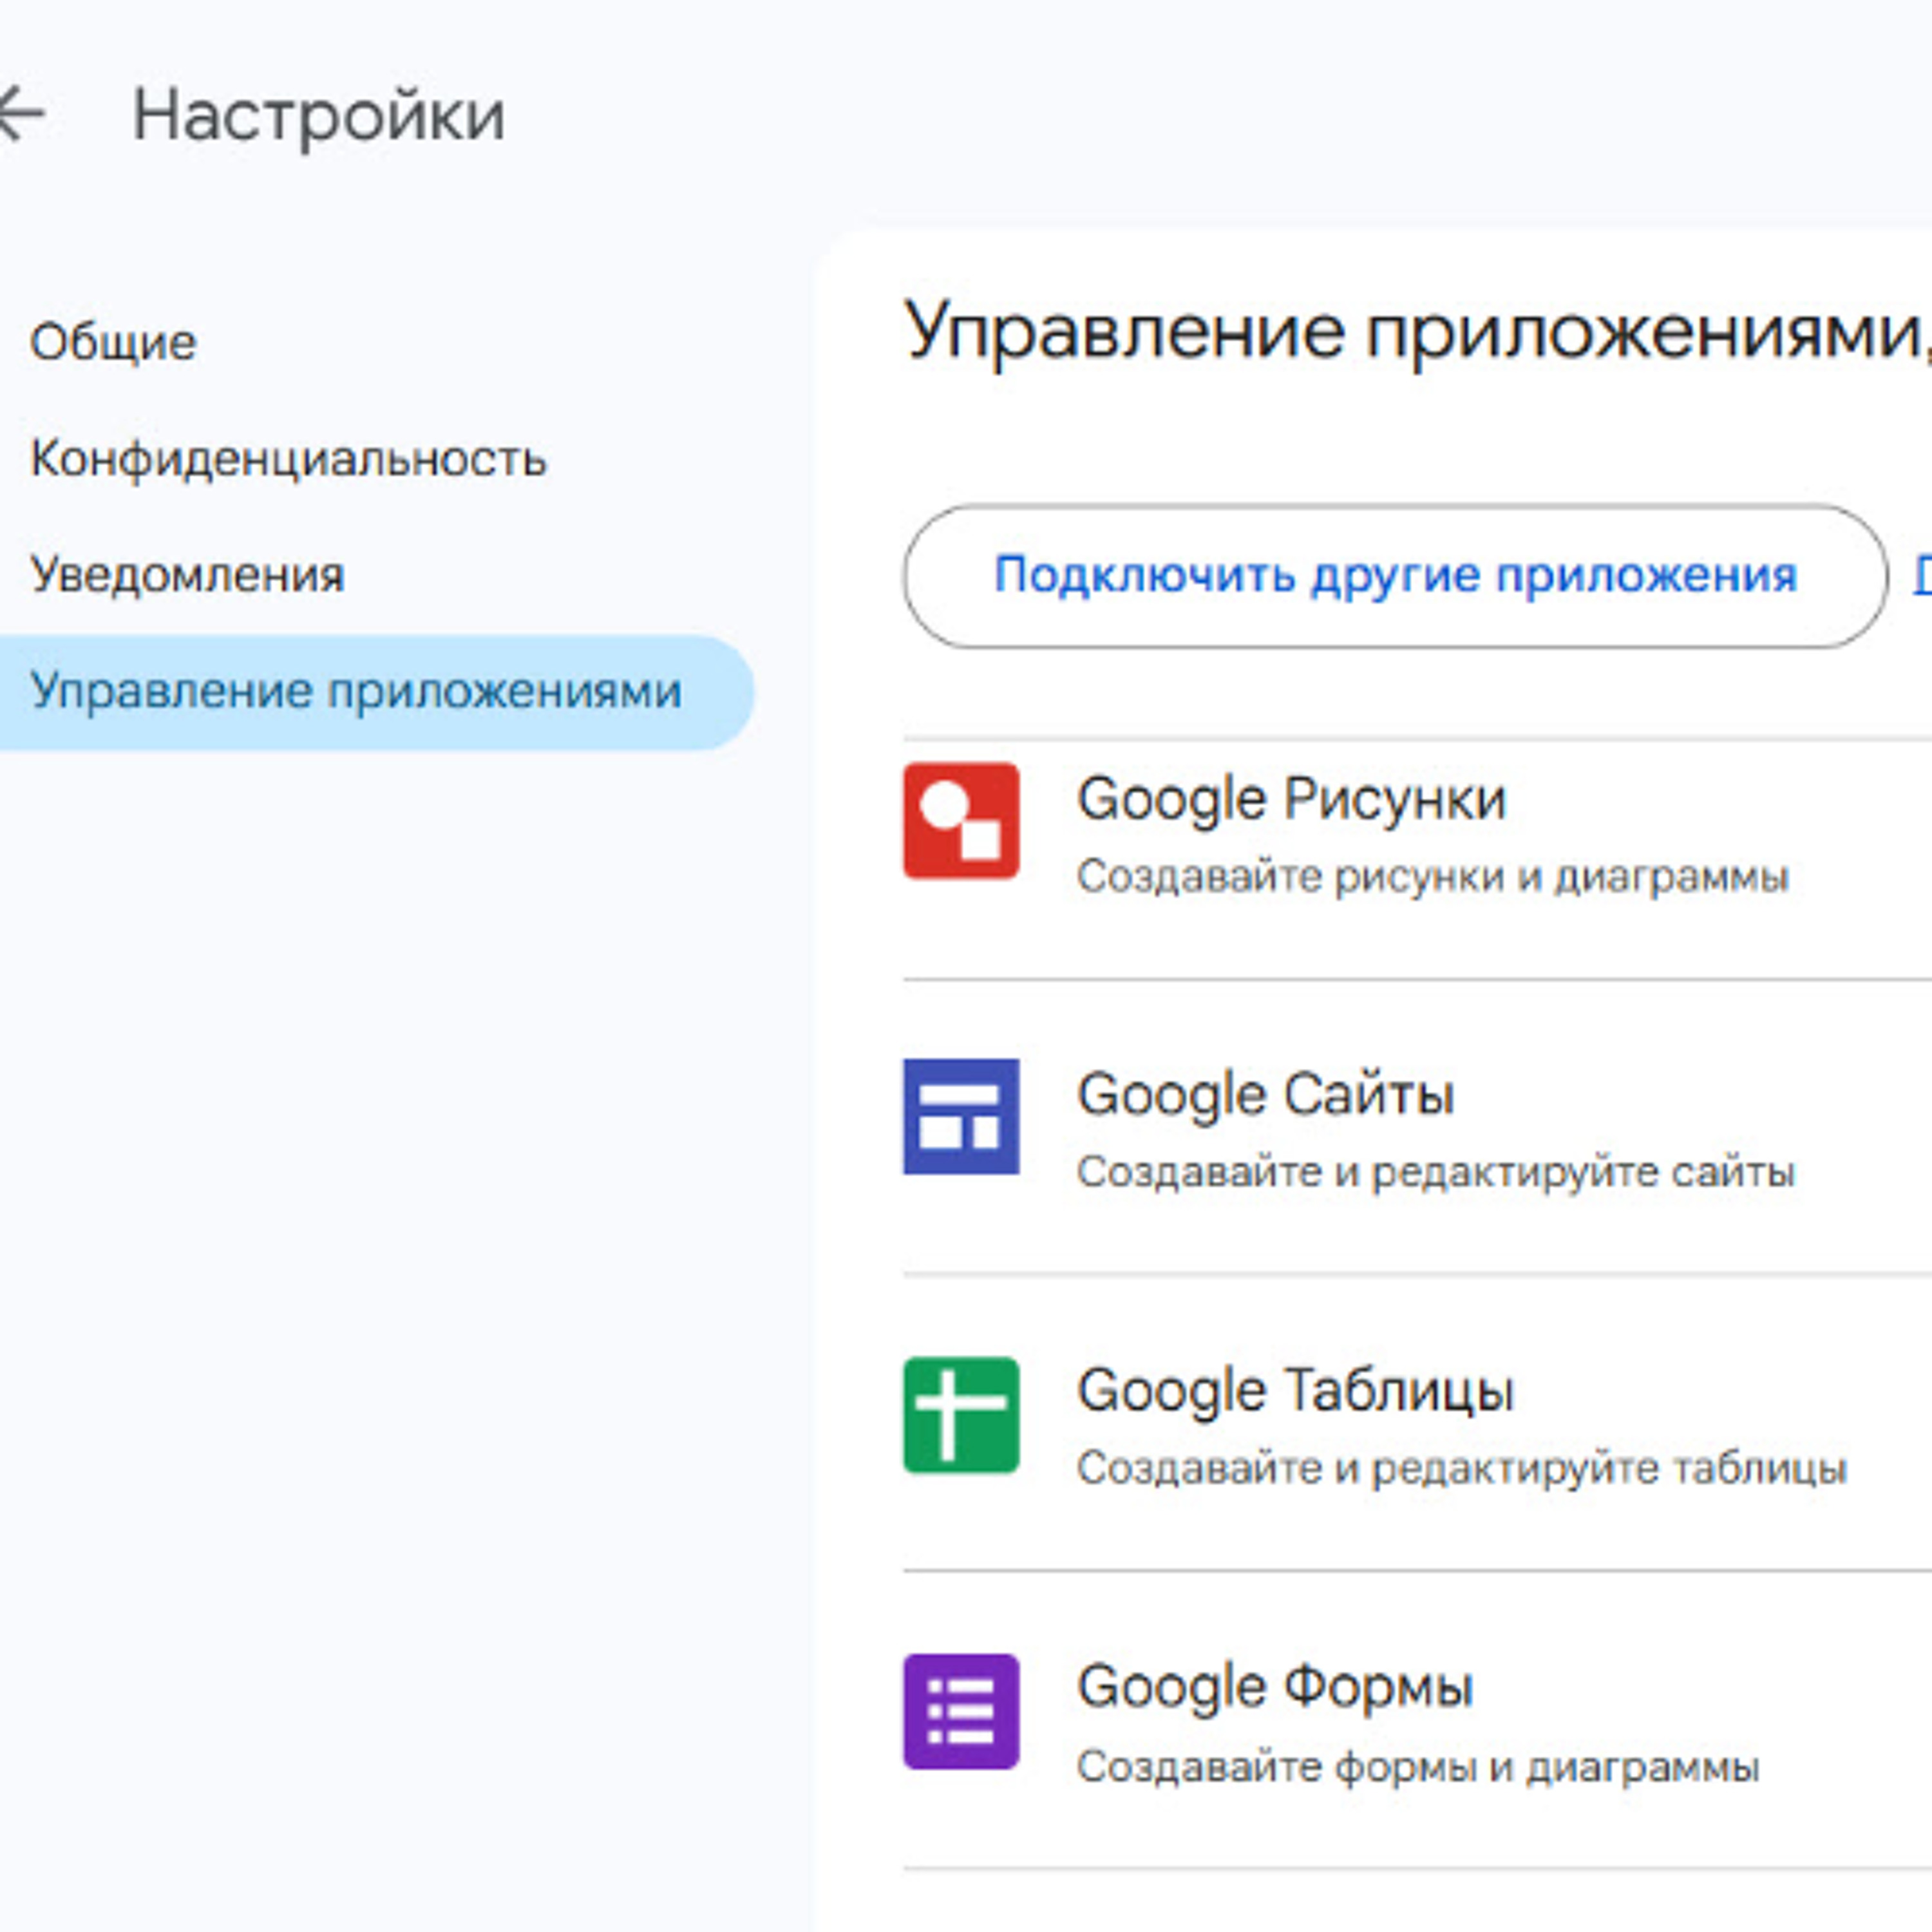Image resolution: width=1932 pixels, height=1932 pixels.
Task: Click the purple Google Формы icon
Action: pos(961,1711)
